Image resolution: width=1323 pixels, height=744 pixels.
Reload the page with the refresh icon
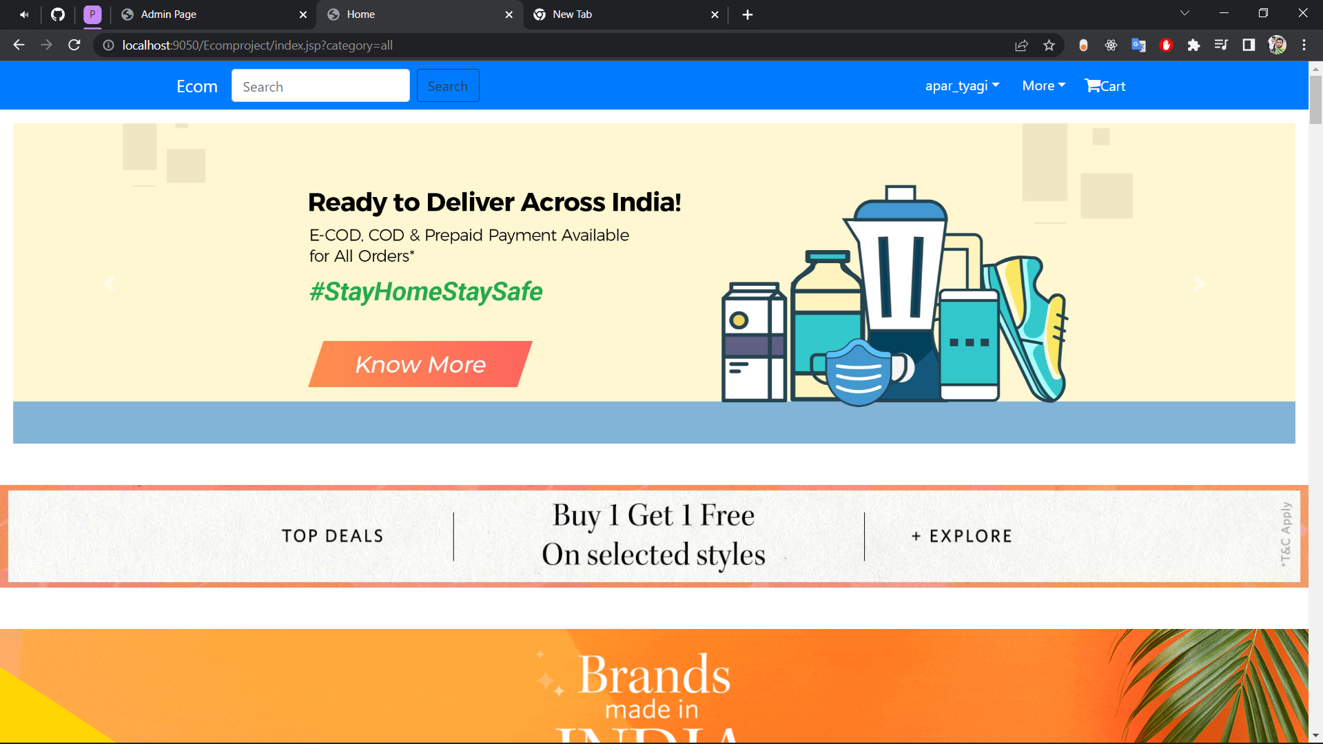[74, 45]
